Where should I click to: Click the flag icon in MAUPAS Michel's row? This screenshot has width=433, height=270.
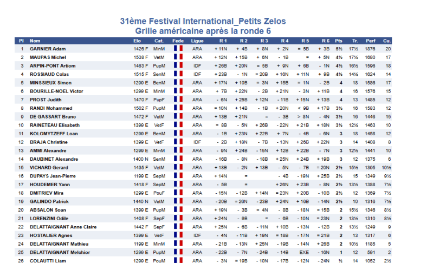178,57
